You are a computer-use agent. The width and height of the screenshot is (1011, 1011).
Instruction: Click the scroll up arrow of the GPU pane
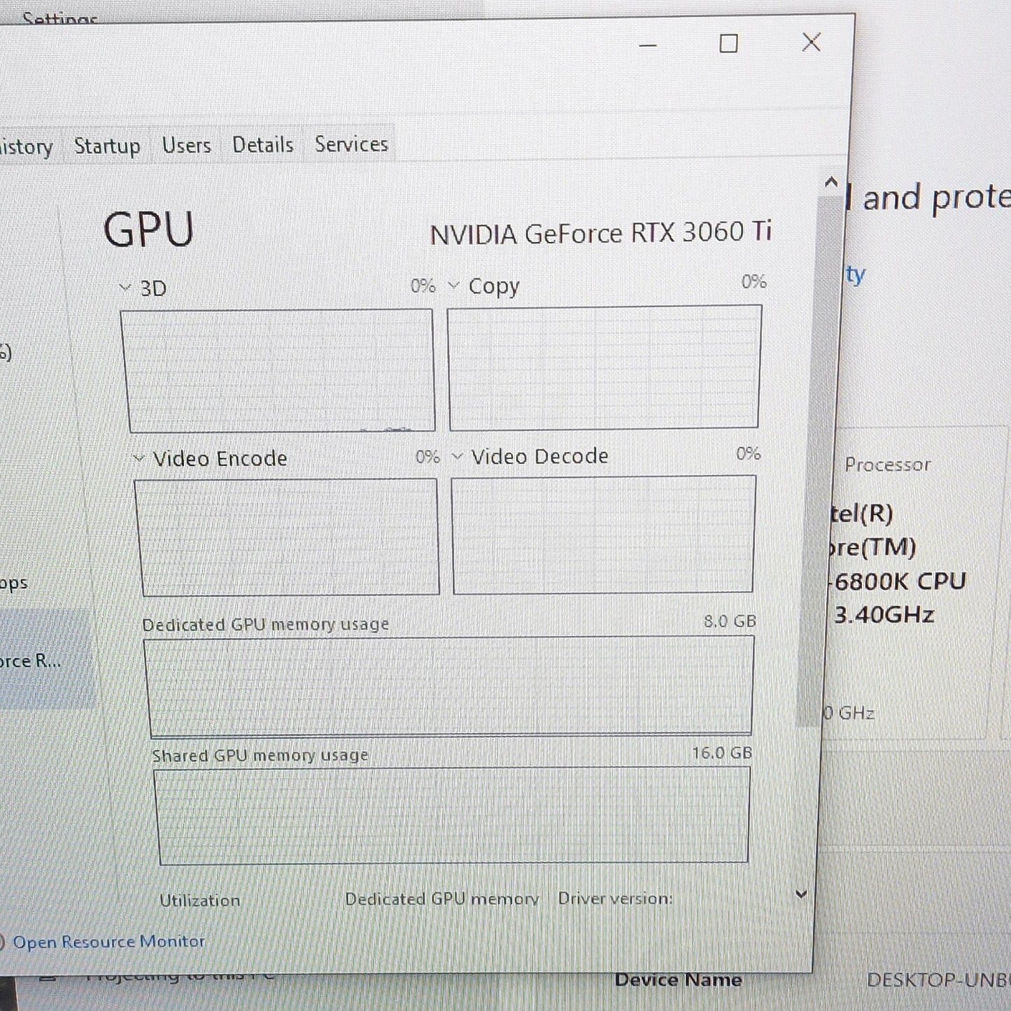click(x=830, y=183)
